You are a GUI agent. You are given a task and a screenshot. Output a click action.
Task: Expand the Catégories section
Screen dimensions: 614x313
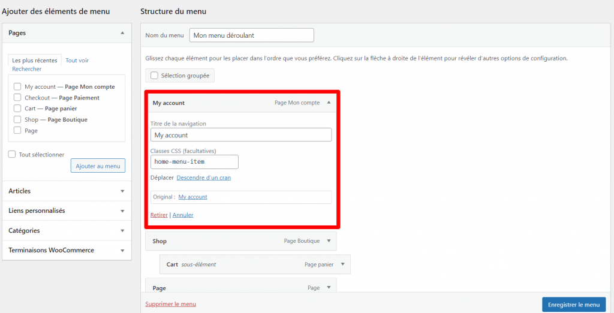122,231
